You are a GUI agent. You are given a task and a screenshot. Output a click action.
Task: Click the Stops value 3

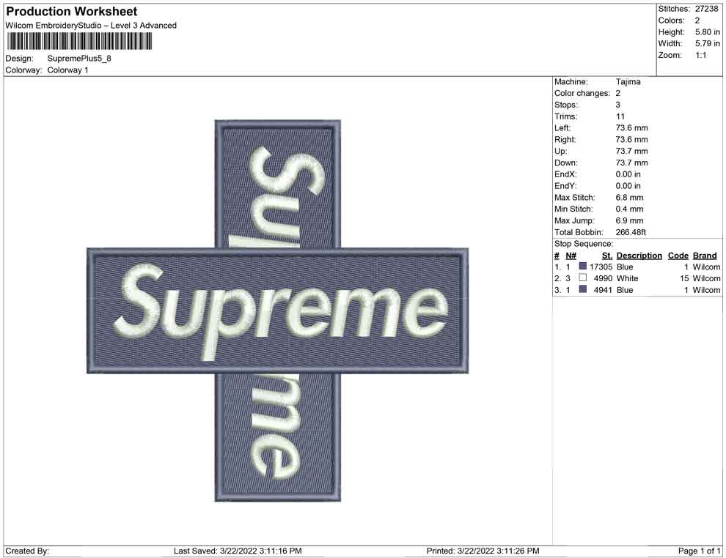click(617, 105)
